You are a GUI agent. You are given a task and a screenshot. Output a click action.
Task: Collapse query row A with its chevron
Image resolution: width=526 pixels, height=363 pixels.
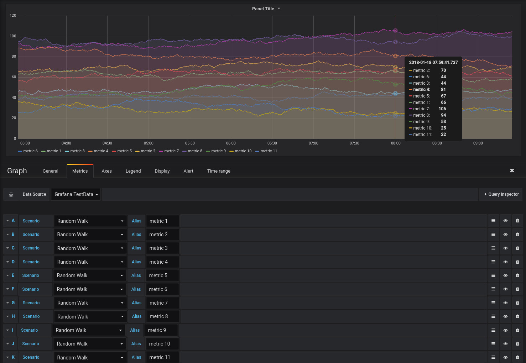click(x=7, y=221)
